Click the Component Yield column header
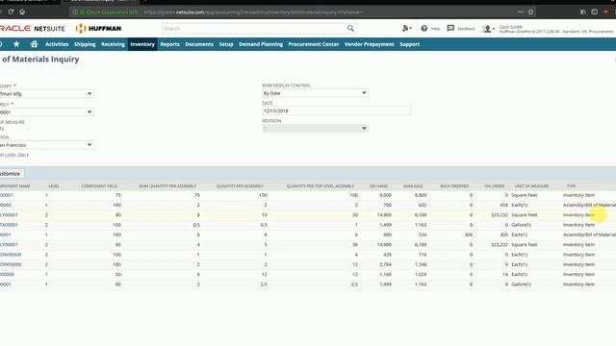This screenshot has width=616, height=346. 99,185
